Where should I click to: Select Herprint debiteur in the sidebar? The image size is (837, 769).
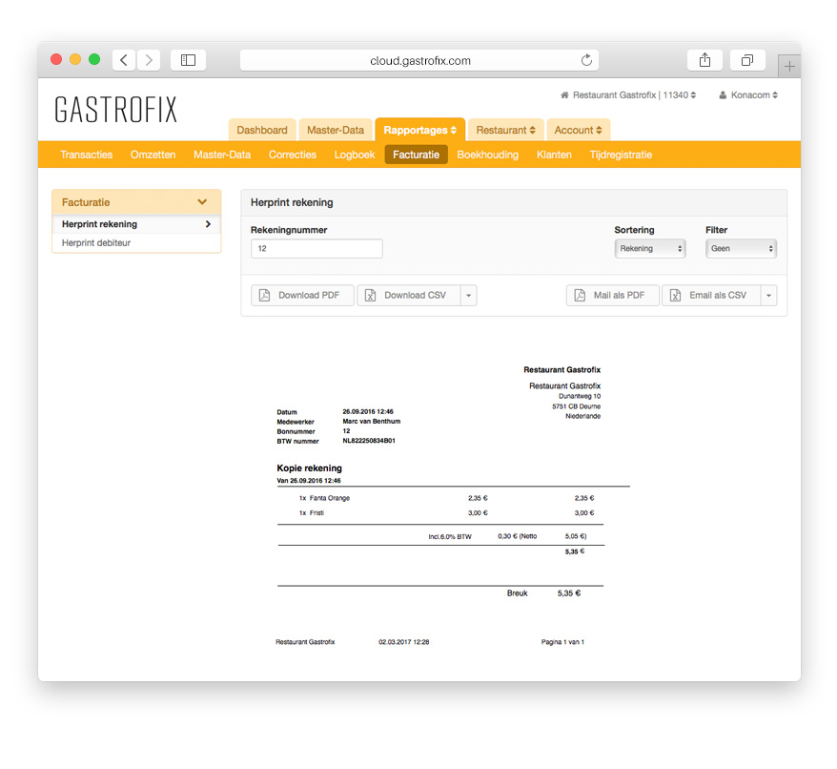(96, 243)
